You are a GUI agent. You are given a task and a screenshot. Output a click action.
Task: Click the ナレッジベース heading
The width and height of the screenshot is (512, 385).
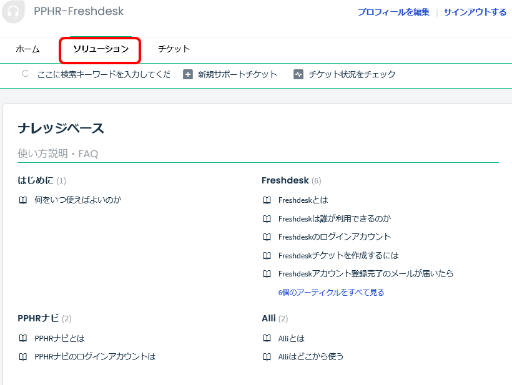[x=61, y=128]
